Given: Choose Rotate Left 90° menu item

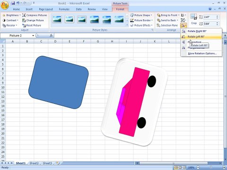Looking at the screenshot, I should coord(201,37).
